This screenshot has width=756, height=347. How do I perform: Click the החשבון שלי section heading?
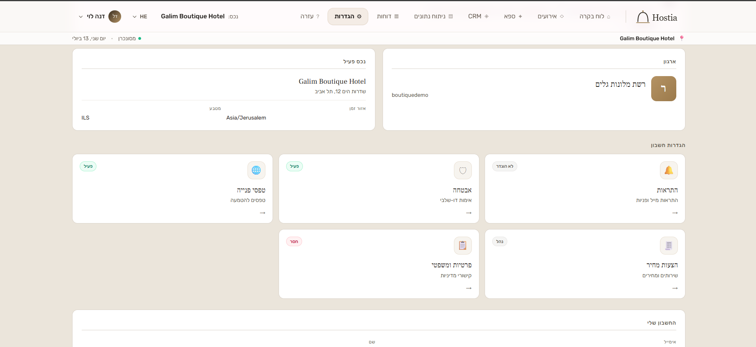pos(662,323)
